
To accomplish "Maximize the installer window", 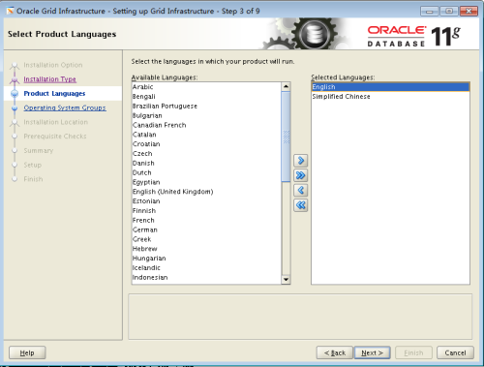I will [449, 12].
